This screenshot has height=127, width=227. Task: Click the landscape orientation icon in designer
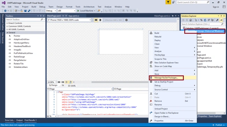[96, 20]
